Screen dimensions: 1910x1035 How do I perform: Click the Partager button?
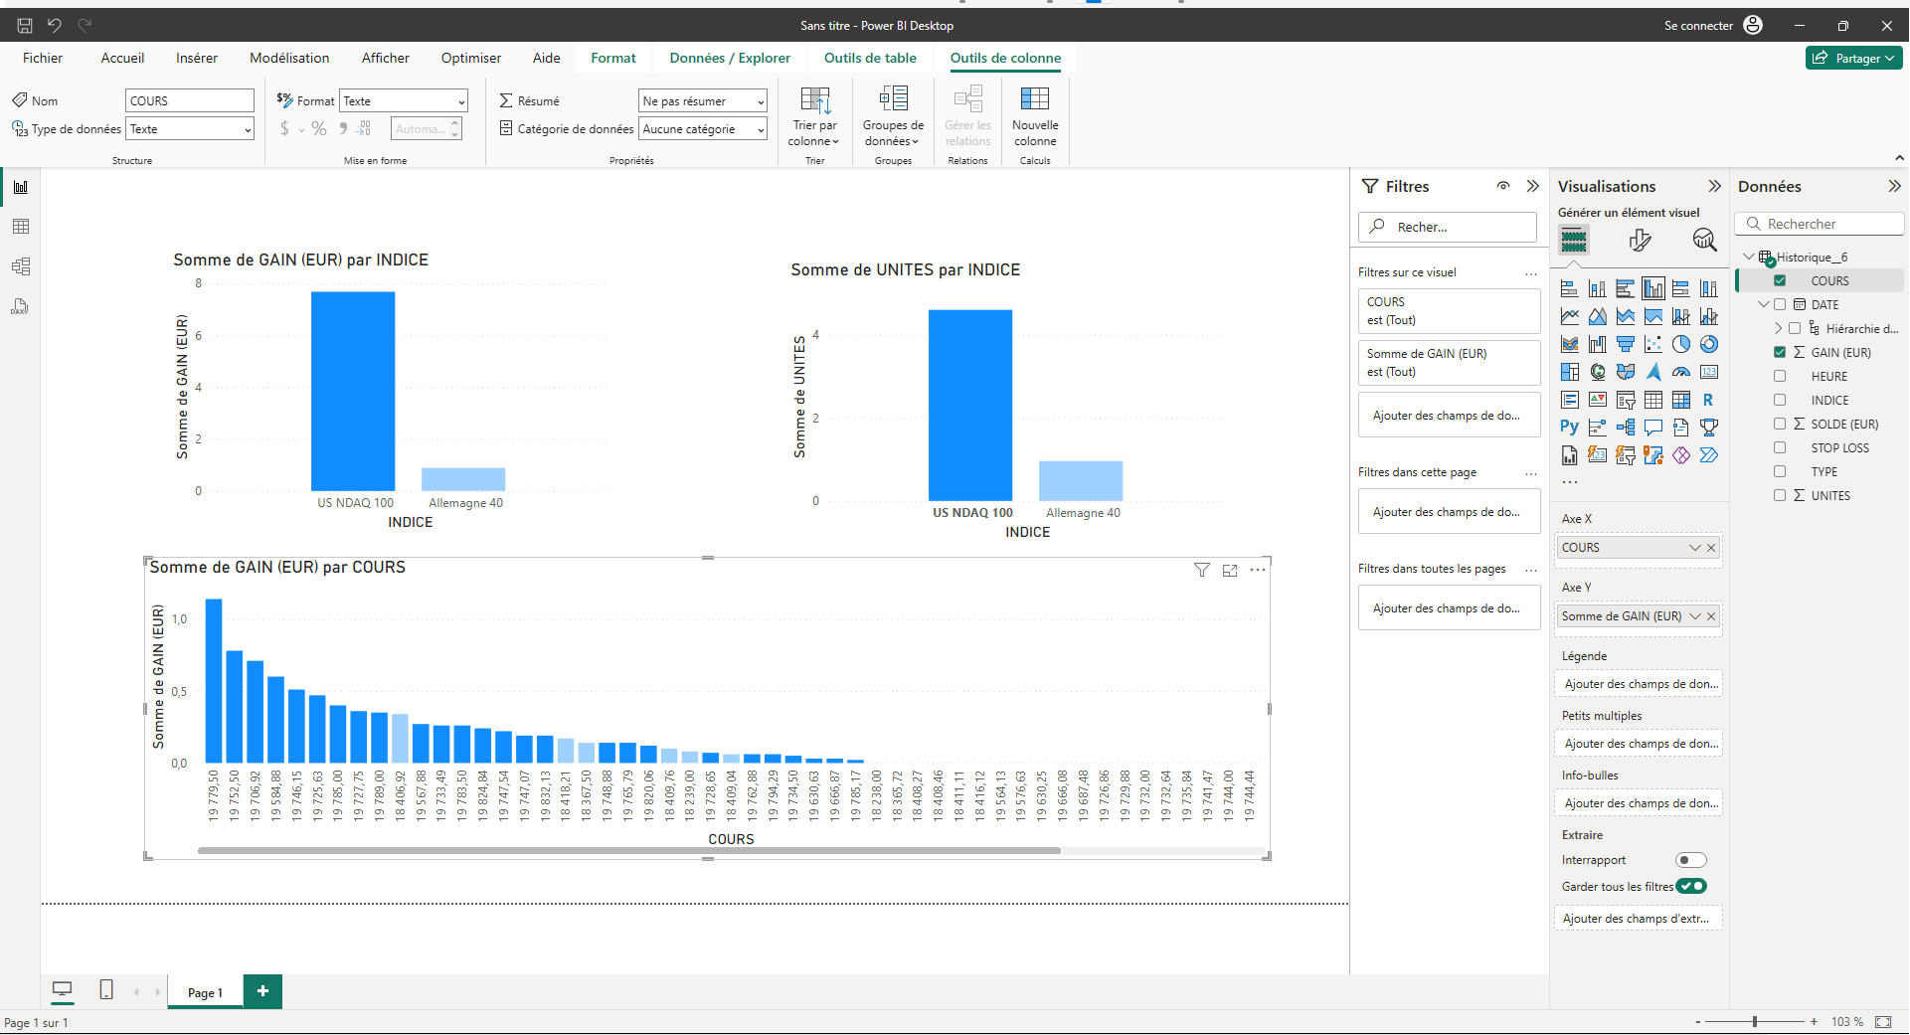pyautogui.click(x=1853, y=58)
